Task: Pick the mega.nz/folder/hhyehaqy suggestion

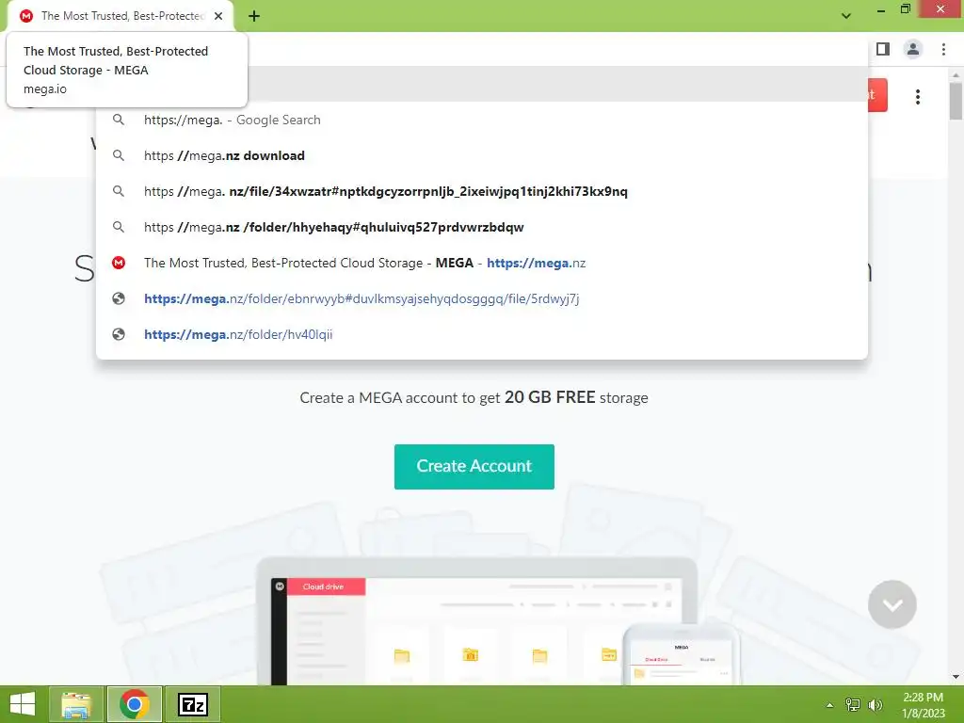Action: click(482, 227)
